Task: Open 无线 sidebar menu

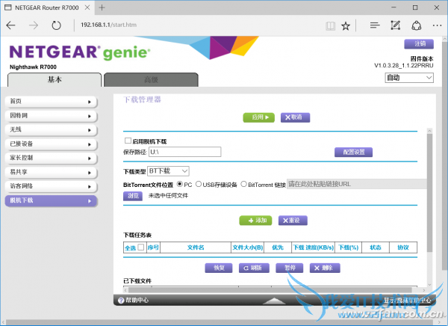Action: [x=51, y=130]
